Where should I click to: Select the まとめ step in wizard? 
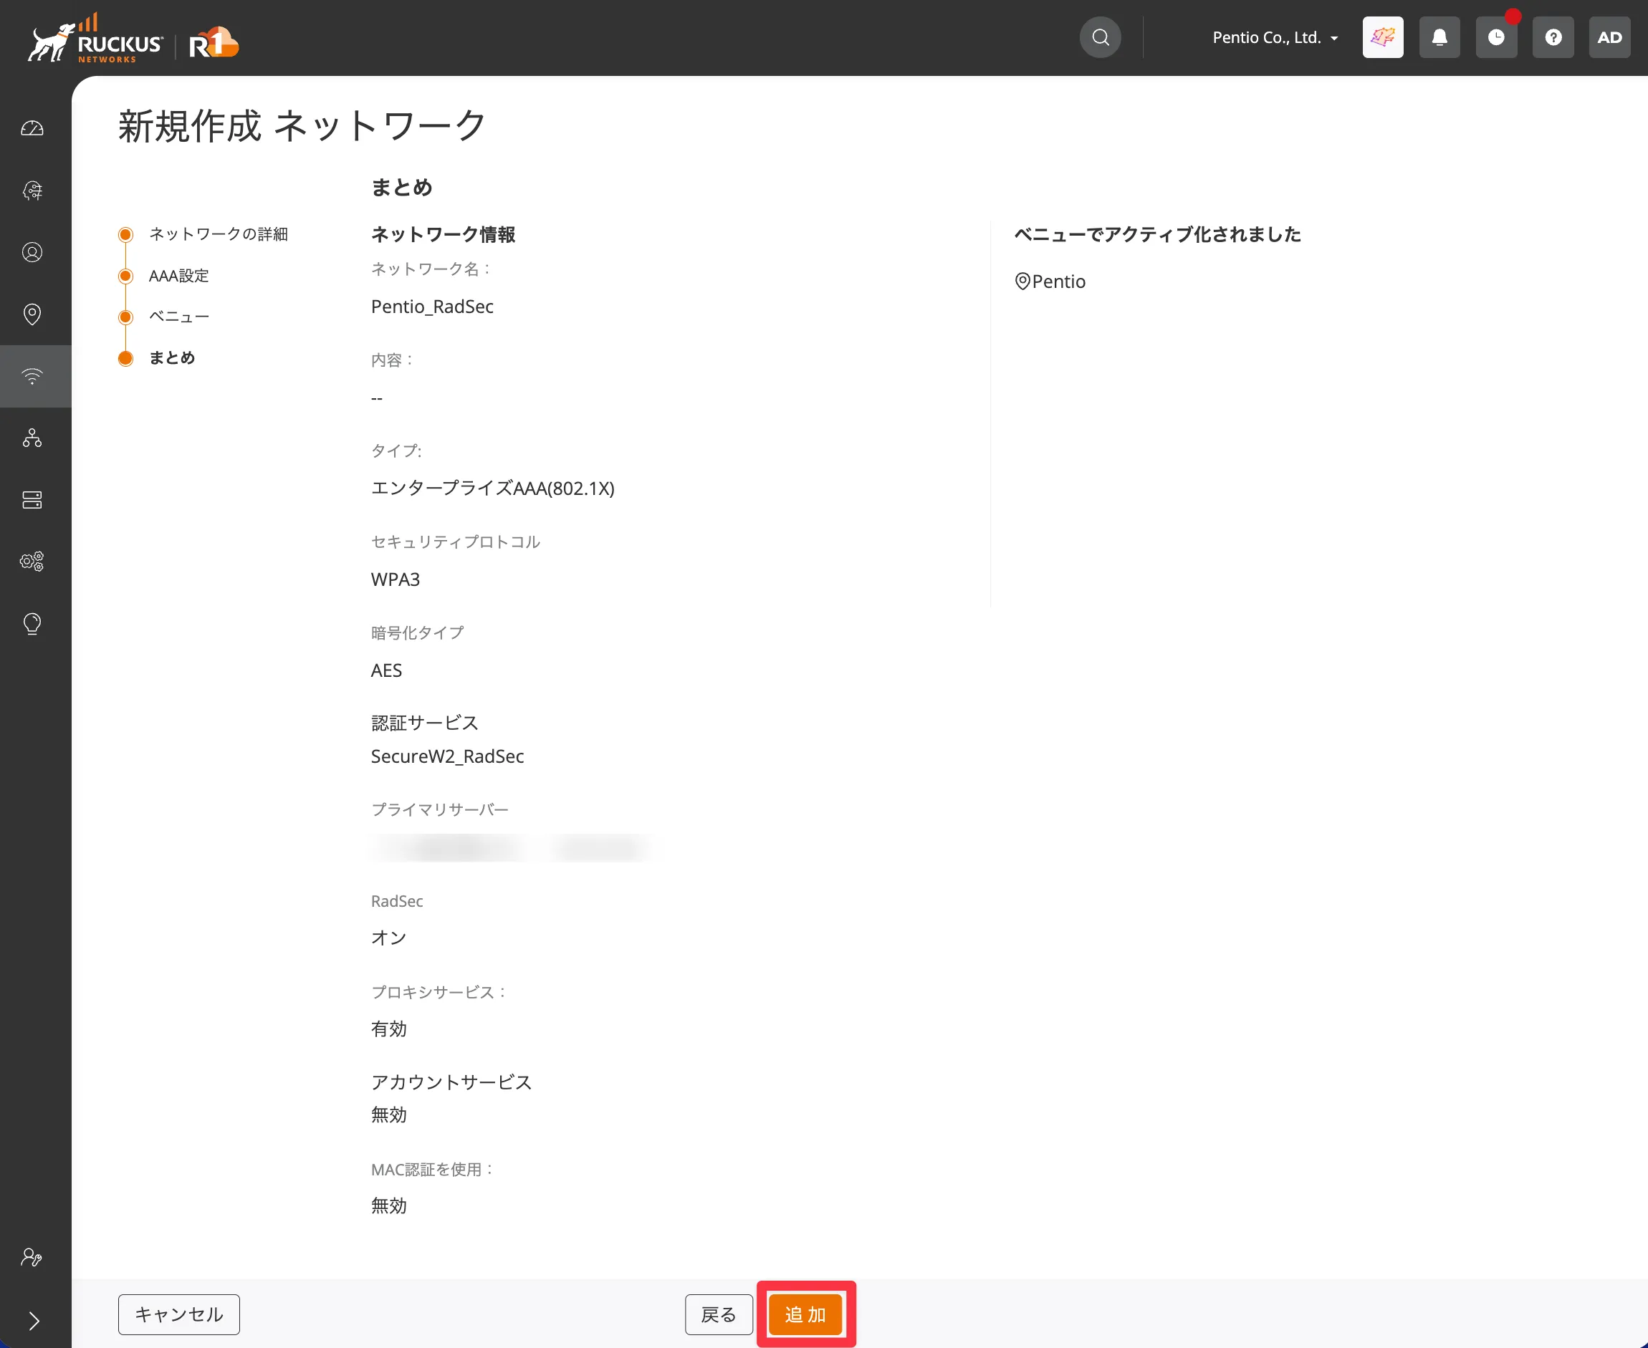point(172,358)
